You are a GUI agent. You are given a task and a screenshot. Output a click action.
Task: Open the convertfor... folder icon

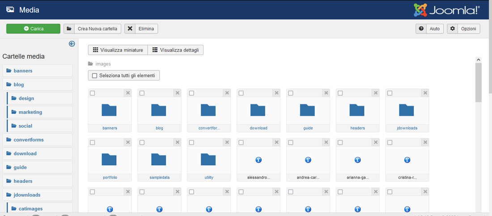tap(208, 110)
